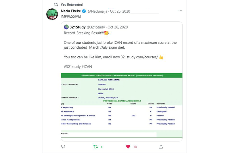The height and width of the screenshot is (153, 230).
Task: Open the share tweet icon
Action: [161, 147]
